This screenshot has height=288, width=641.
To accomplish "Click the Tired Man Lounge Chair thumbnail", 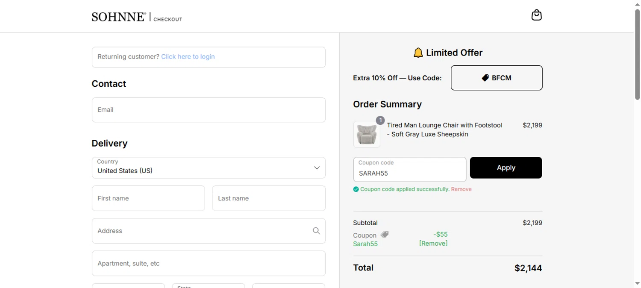I will (x=367, y=134).
